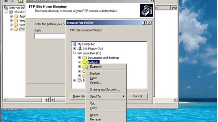Select the My Computer label

(86, 44)
